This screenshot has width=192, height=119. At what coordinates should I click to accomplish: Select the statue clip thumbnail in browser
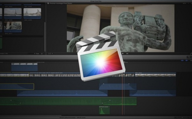click(13, 27)
